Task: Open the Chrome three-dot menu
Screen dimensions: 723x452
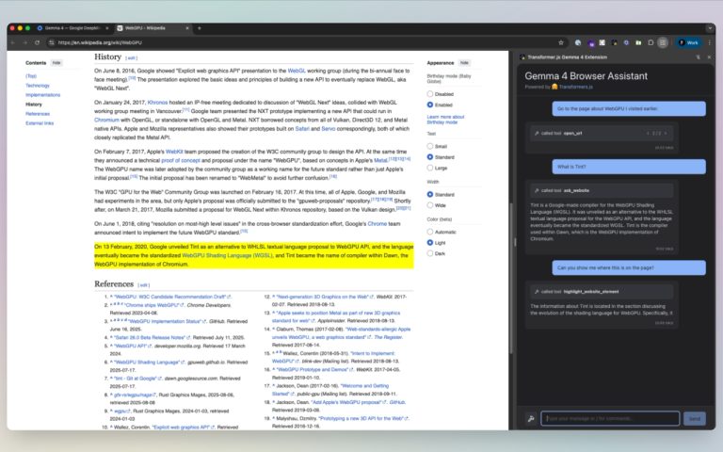Action: tap(709, 42)
